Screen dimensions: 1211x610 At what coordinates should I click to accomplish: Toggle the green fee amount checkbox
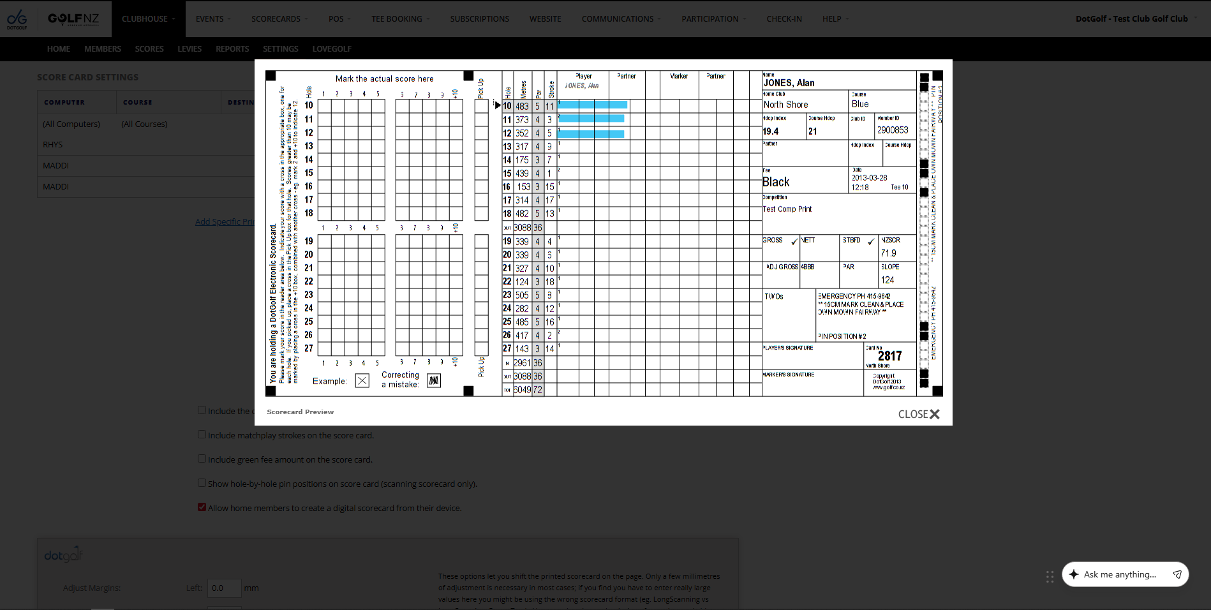coord(202,459)
